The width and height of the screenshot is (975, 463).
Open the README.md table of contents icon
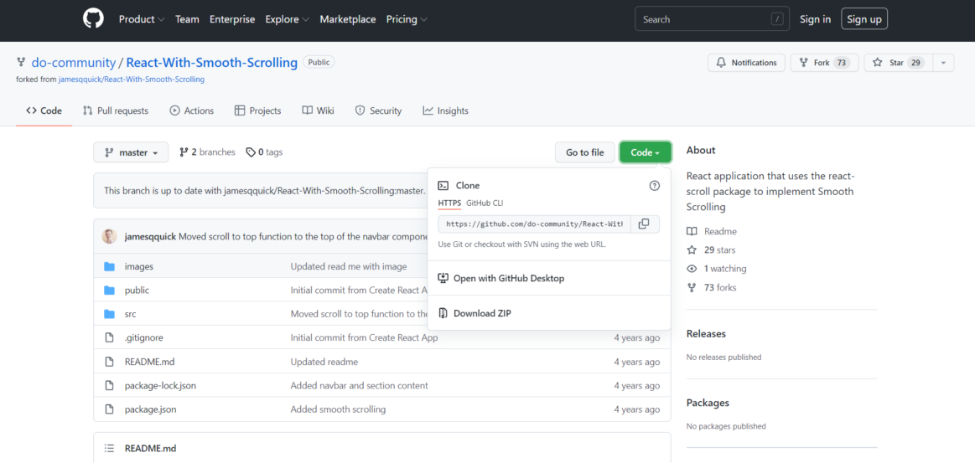(109, 448)
